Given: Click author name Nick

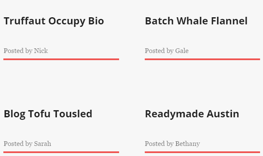Looking at the screenshot, I should point(41,50).
